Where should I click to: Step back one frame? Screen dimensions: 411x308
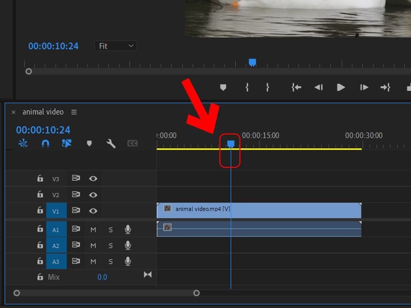[x=319, y=87]
